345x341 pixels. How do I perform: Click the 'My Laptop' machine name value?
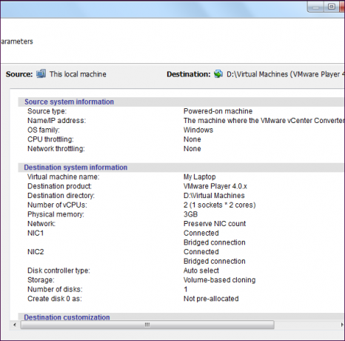point(199,177)
